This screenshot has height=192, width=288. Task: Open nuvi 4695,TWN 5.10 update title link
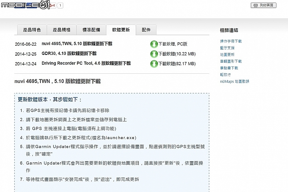[77, 44]
